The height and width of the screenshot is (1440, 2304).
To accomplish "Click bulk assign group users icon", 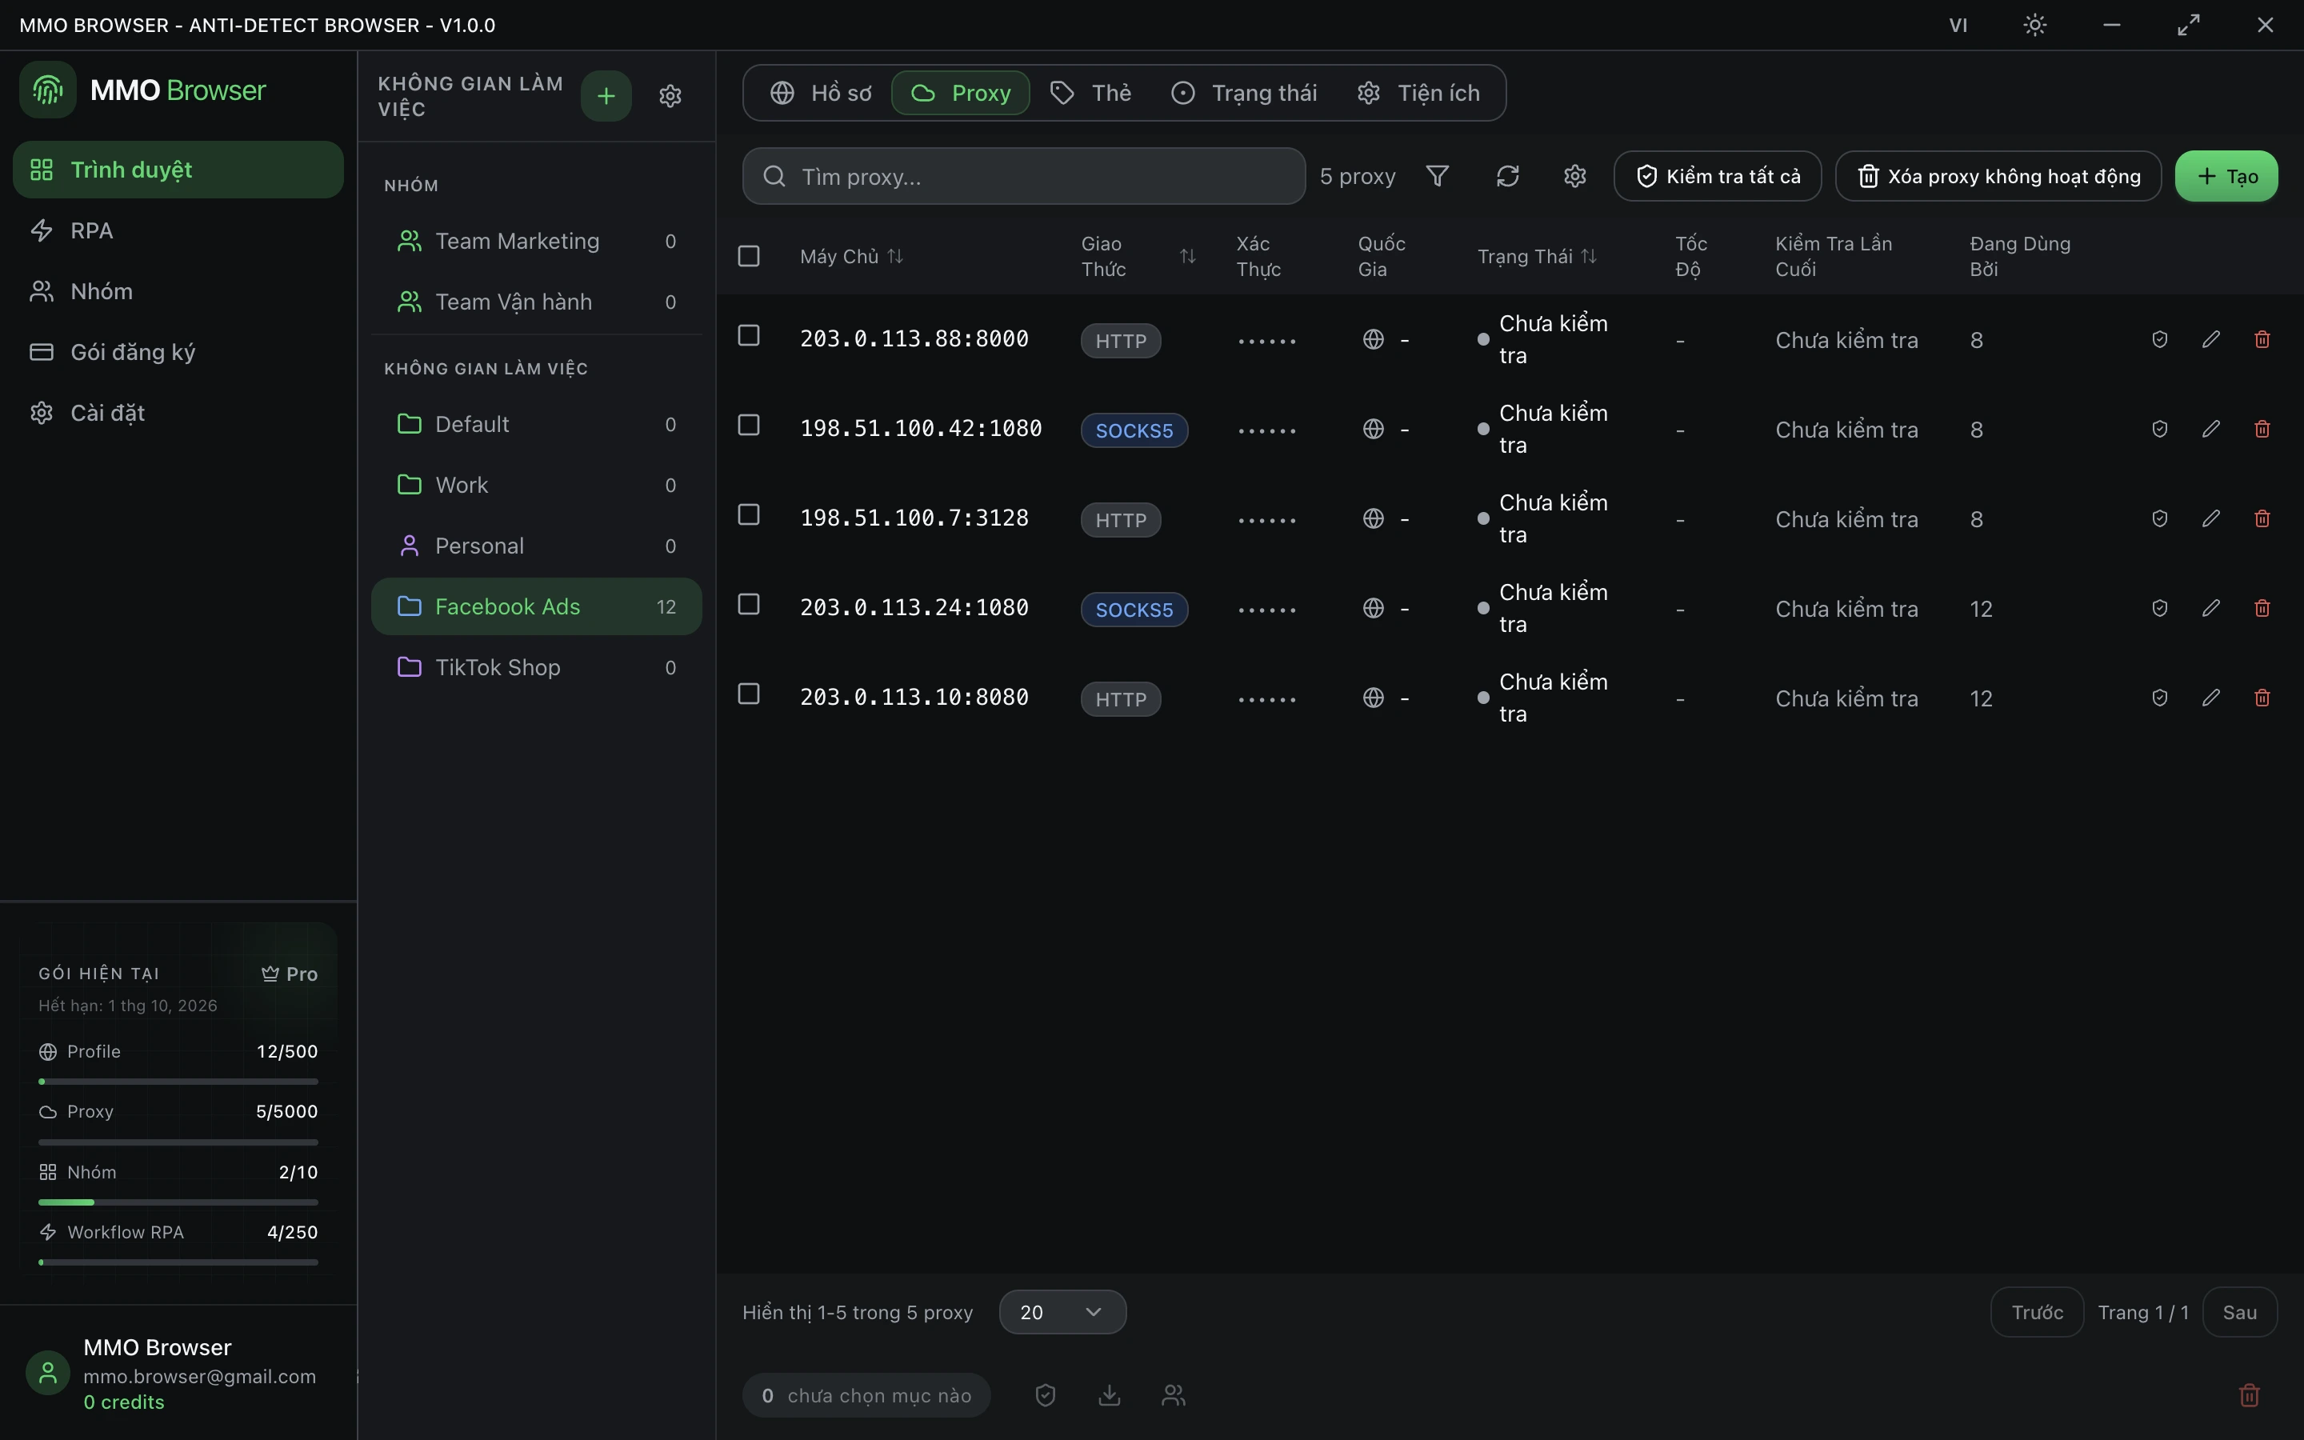I will [x=1174, y=1395].
